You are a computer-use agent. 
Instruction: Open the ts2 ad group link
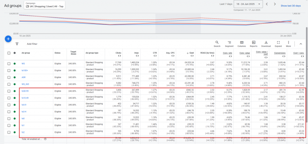(23, 132)
